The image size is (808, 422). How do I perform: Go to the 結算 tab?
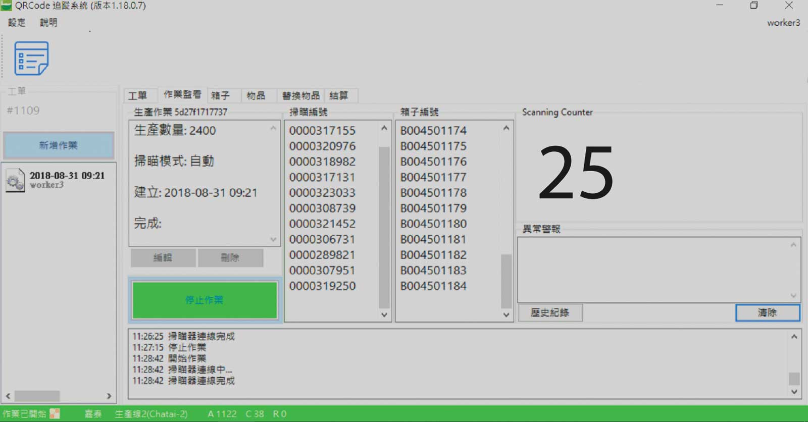tap(339, 95)
